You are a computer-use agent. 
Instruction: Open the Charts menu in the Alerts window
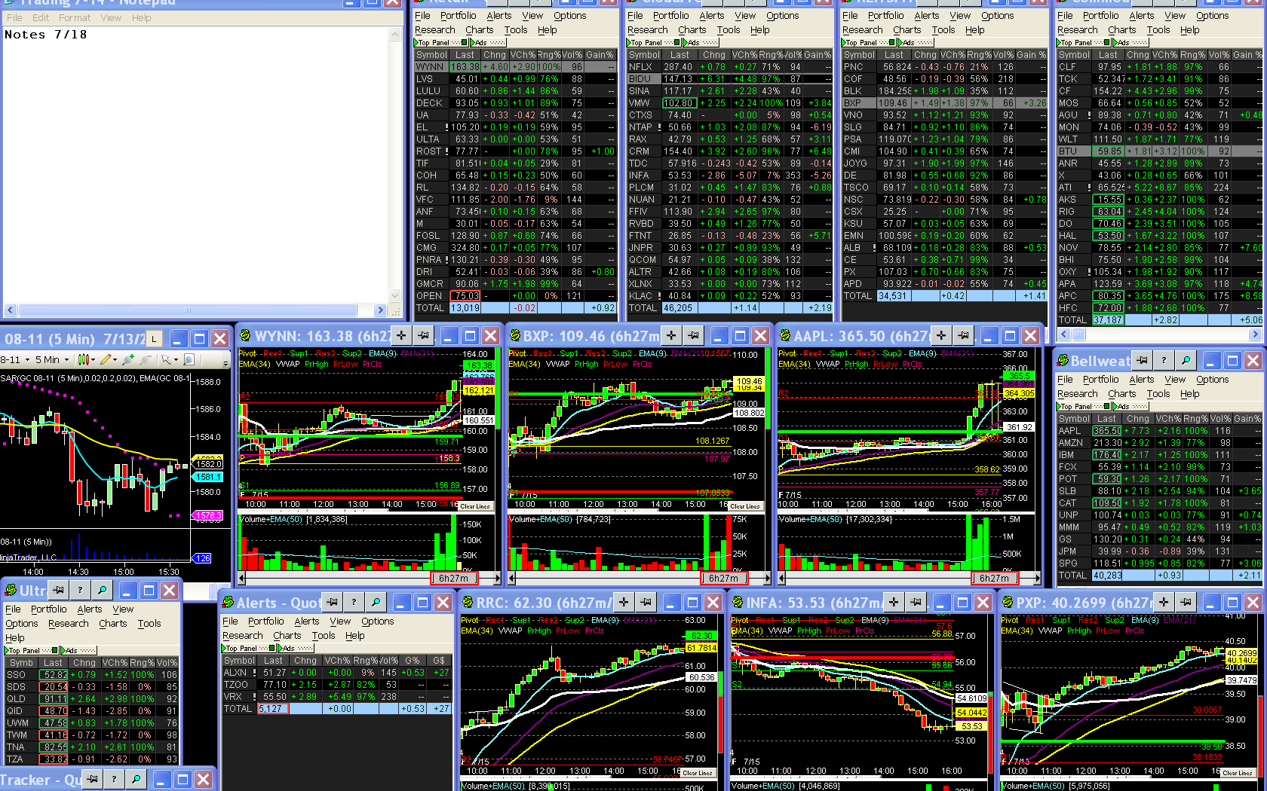coord(287,636)
